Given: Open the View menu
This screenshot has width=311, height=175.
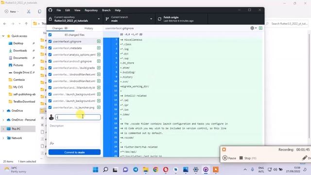Looking at the screenshot, I should (x=77, y=10).
